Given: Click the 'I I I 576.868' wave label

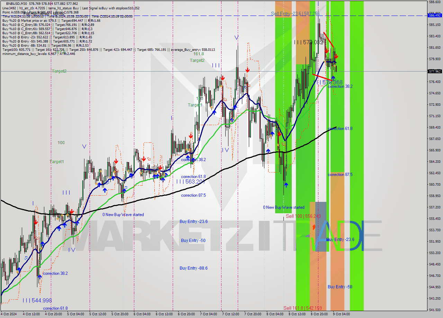Looking at the screenshot, I should (328, 82).
